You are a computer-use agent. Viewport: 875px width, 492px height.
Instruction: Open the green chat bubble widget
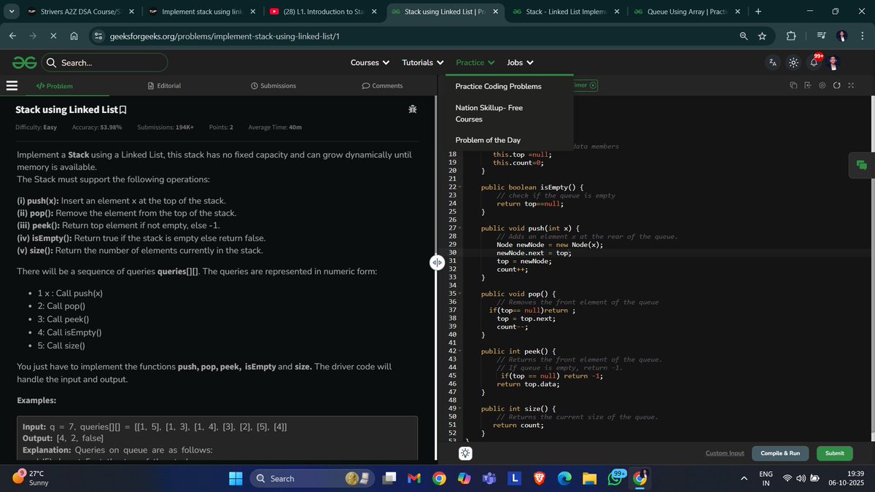tap(862, 165)
